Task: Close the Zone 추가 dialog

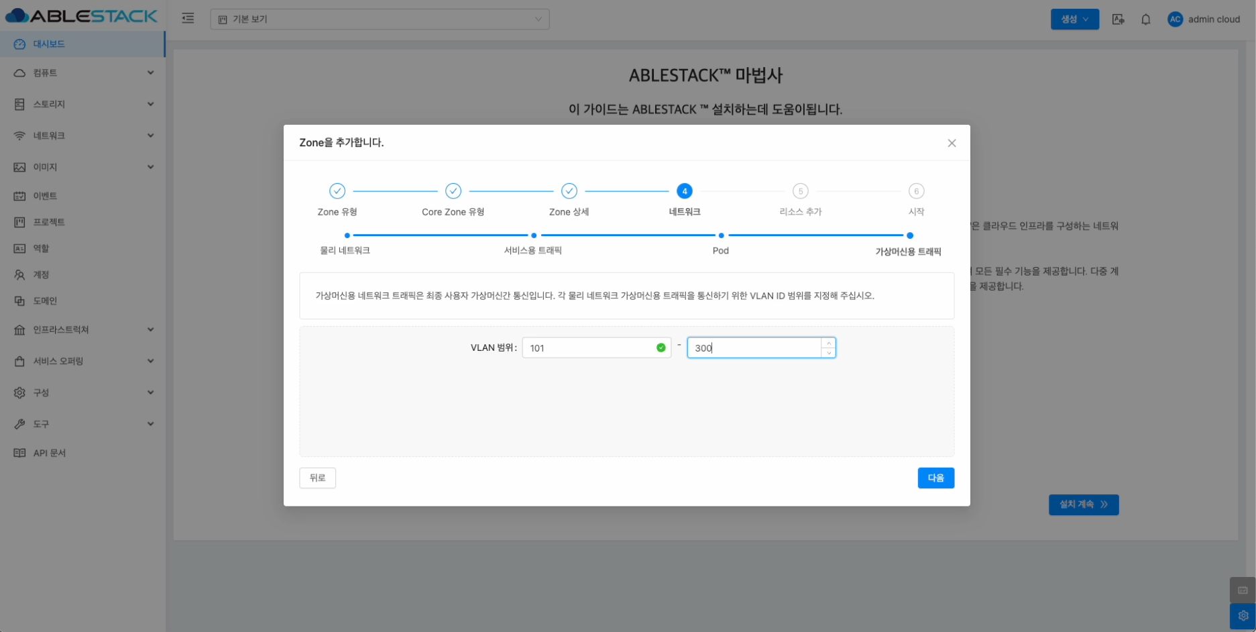Action: pos(952,143)
